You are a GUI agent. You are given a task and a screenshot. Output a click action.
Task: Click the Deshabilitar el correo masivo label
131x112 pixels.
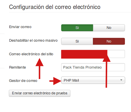(x=33, y=41)
